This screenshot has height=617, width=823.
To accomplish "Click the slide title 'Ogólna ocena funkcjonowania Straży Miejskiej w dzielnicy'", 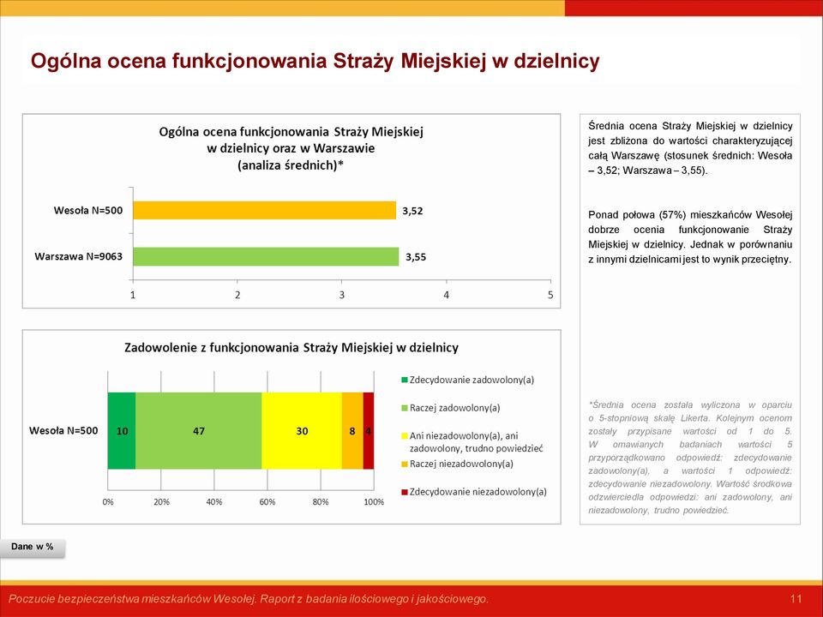I will (315, 61).
